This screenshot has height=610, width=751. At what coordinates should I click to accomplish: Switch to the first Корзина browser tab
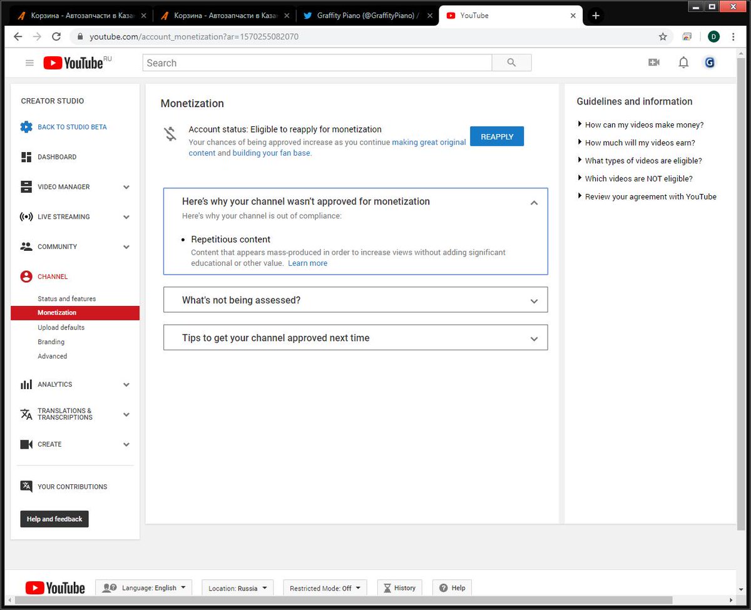click(81, 16)
